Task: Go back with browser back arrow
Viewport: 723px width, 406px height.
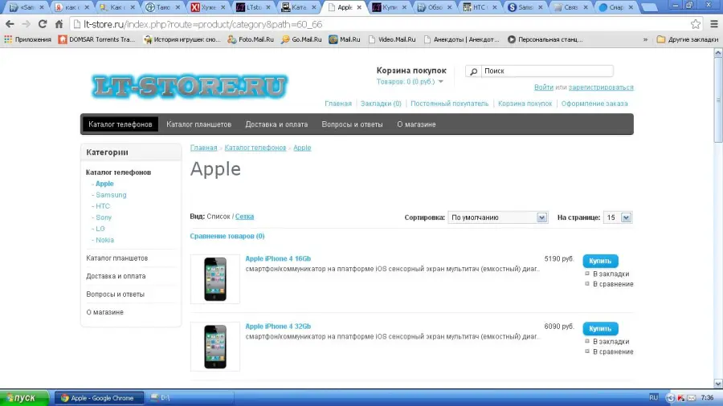Action: [x=10, y=24]
